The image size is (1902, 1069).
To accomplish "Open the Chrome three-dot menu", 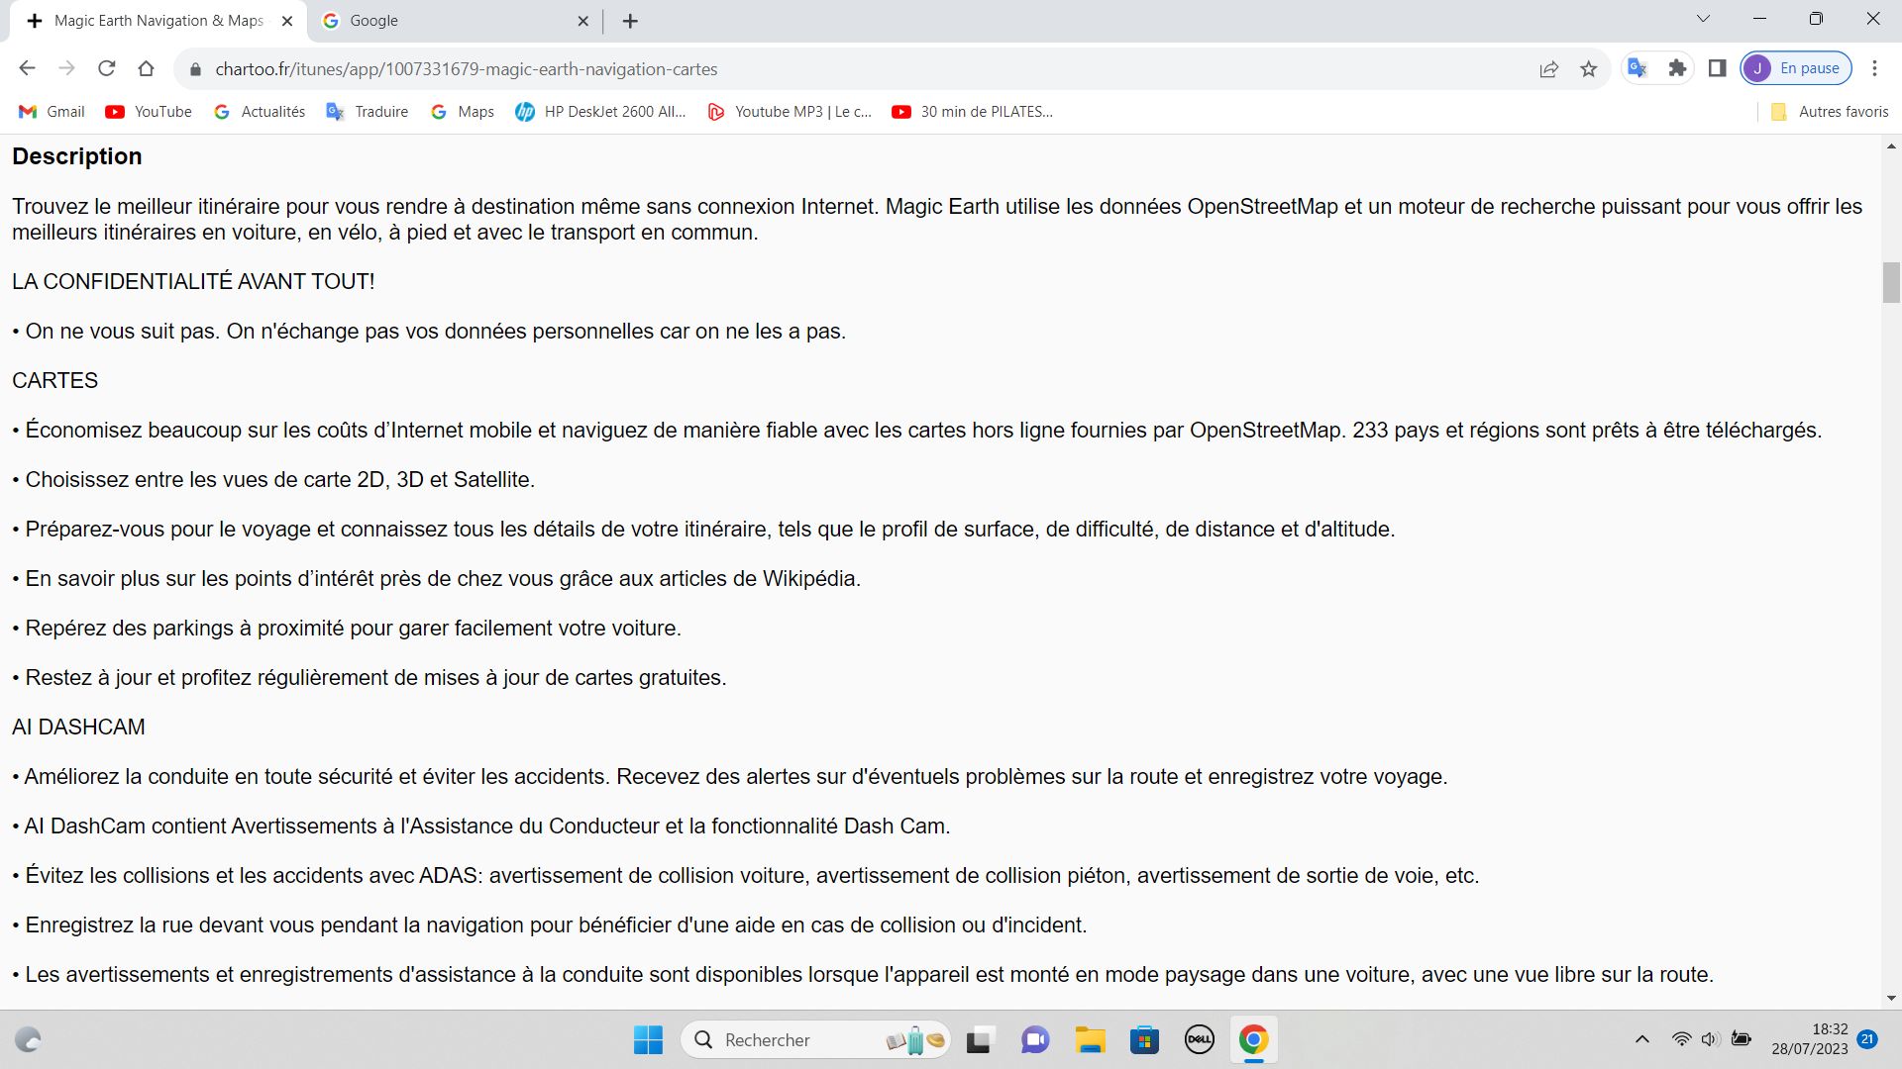I will [1874, 68].
